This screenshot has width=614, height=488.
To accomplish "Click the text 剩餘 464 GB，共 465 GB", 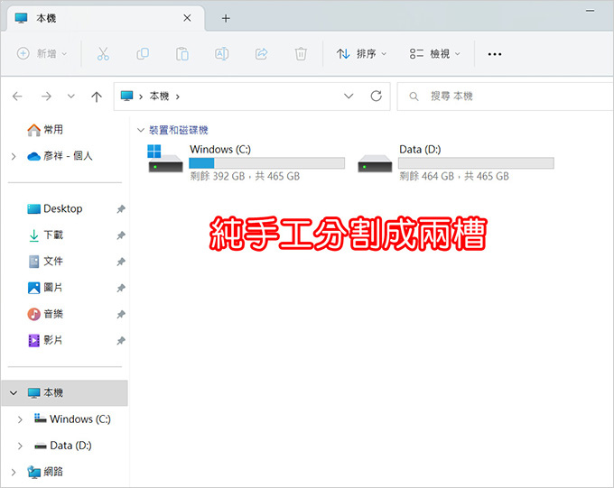I will pyautogui.click(x=454, y=176).
